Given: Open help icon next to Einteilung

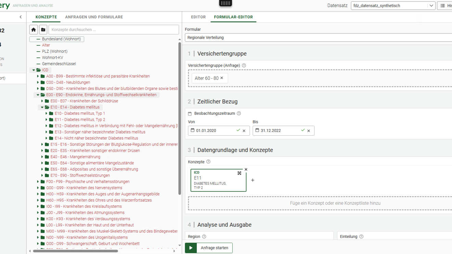Looking at the screenshot, I should (361, 237).
